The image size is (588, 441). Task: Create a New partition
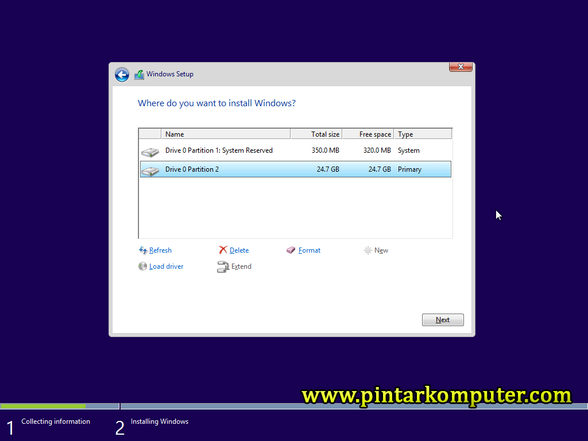click(x=381, y=250)
